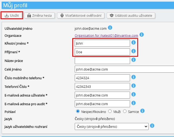Click info icon next to Pohlaví options

[x=142, y=111]
